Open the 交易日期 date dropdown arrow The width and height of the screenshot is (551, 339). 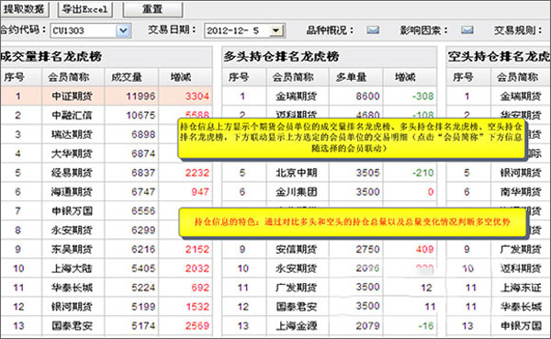tap(276, 30)
